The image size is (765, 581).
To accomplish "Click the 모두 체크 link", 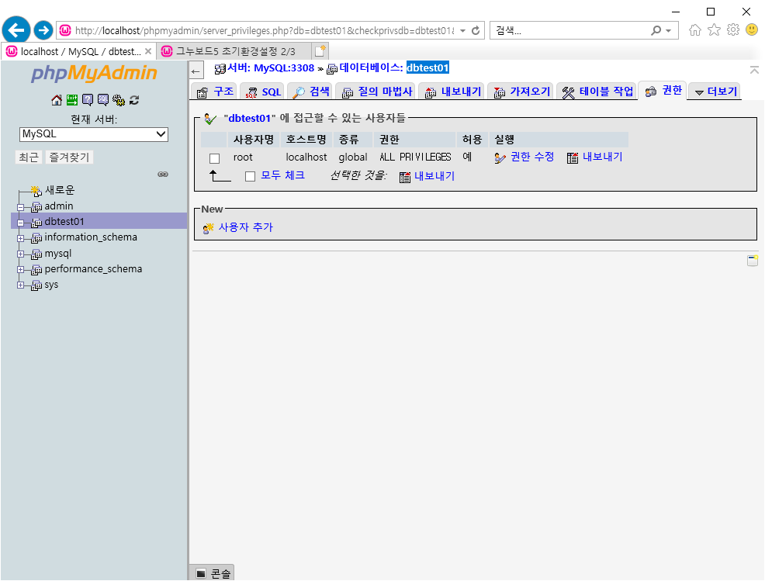I will pos(282,175).
